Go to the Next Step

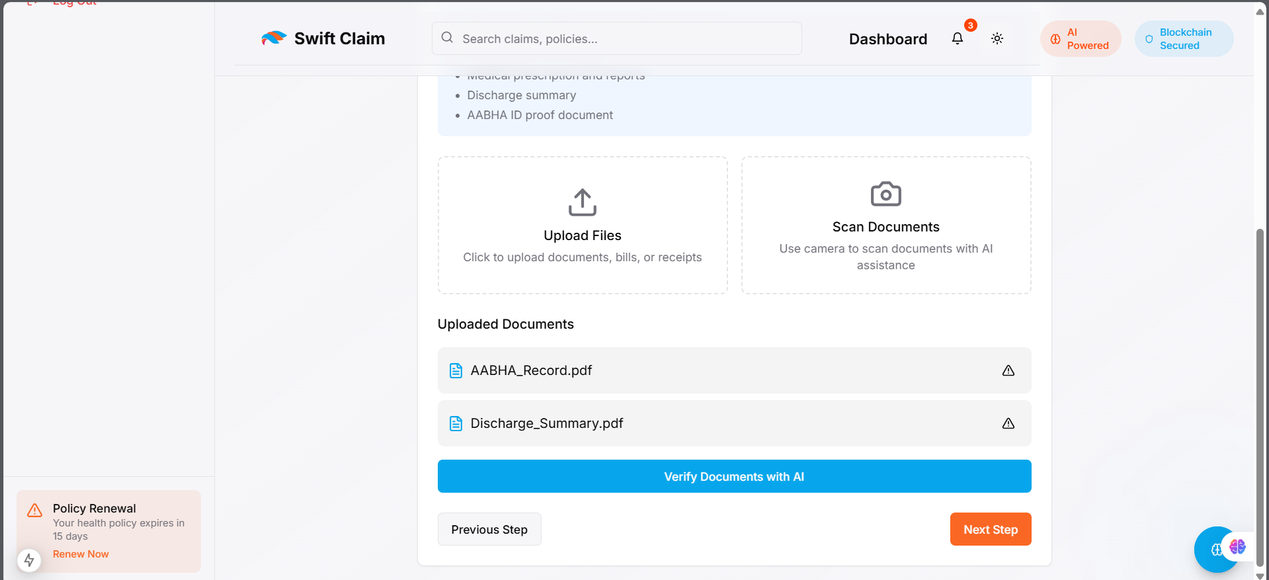990,529
